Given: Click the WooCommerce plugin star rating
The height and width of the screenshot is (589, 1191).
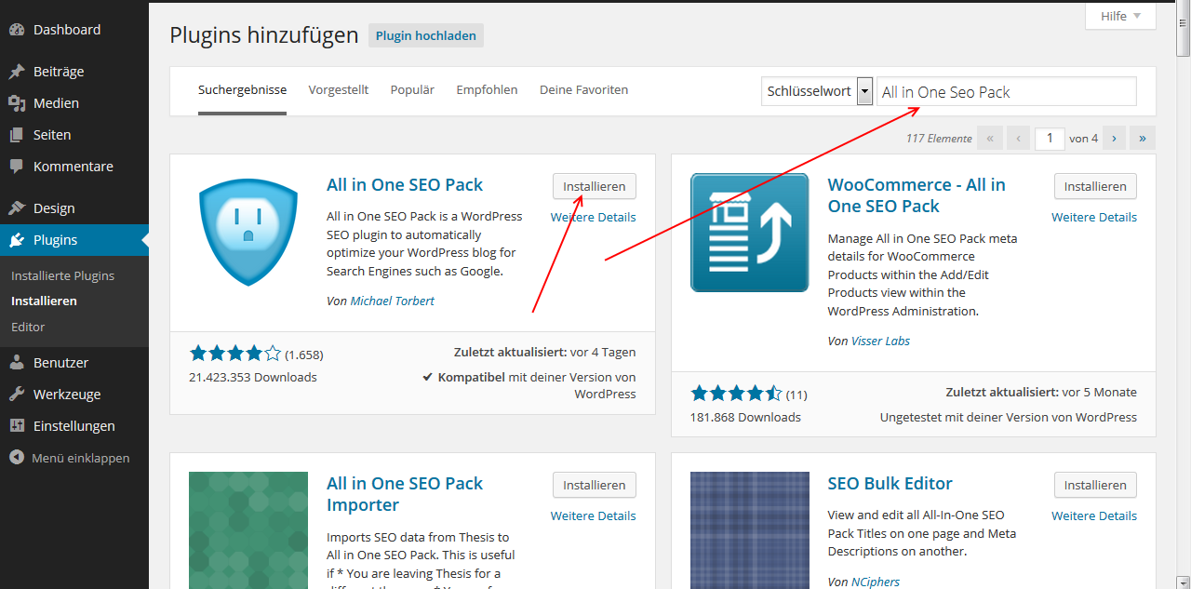Looking at the screenshot, I should click(737, 394).
